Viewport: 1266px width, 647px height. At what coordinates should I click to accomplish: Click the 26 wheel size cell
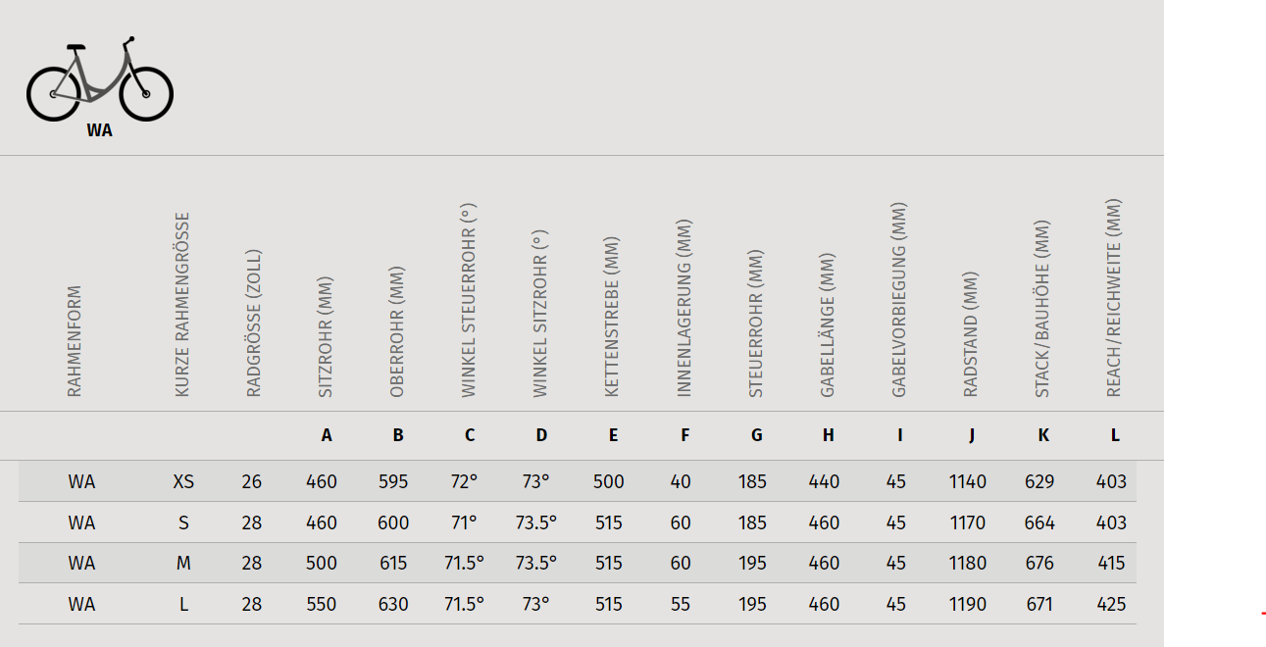click(252, 481)
